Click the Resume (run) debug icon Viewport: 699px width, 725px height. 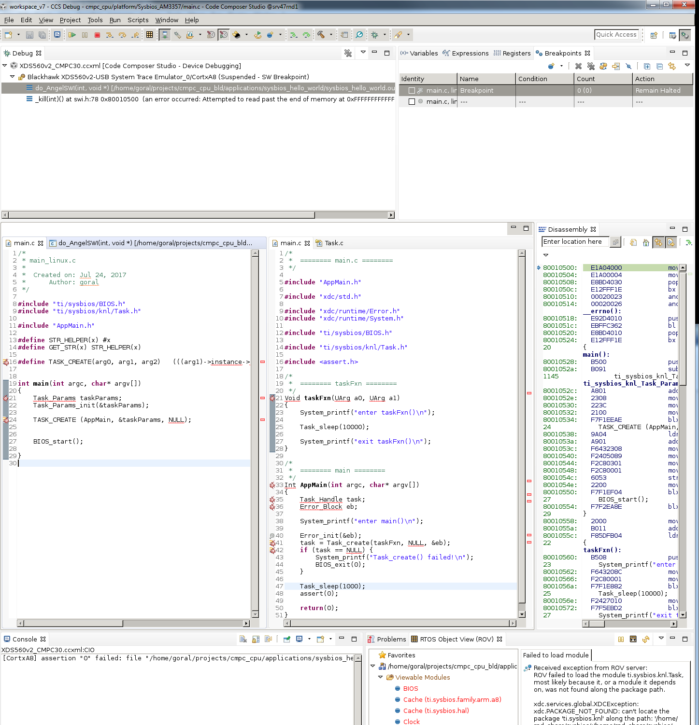(72, 35)
